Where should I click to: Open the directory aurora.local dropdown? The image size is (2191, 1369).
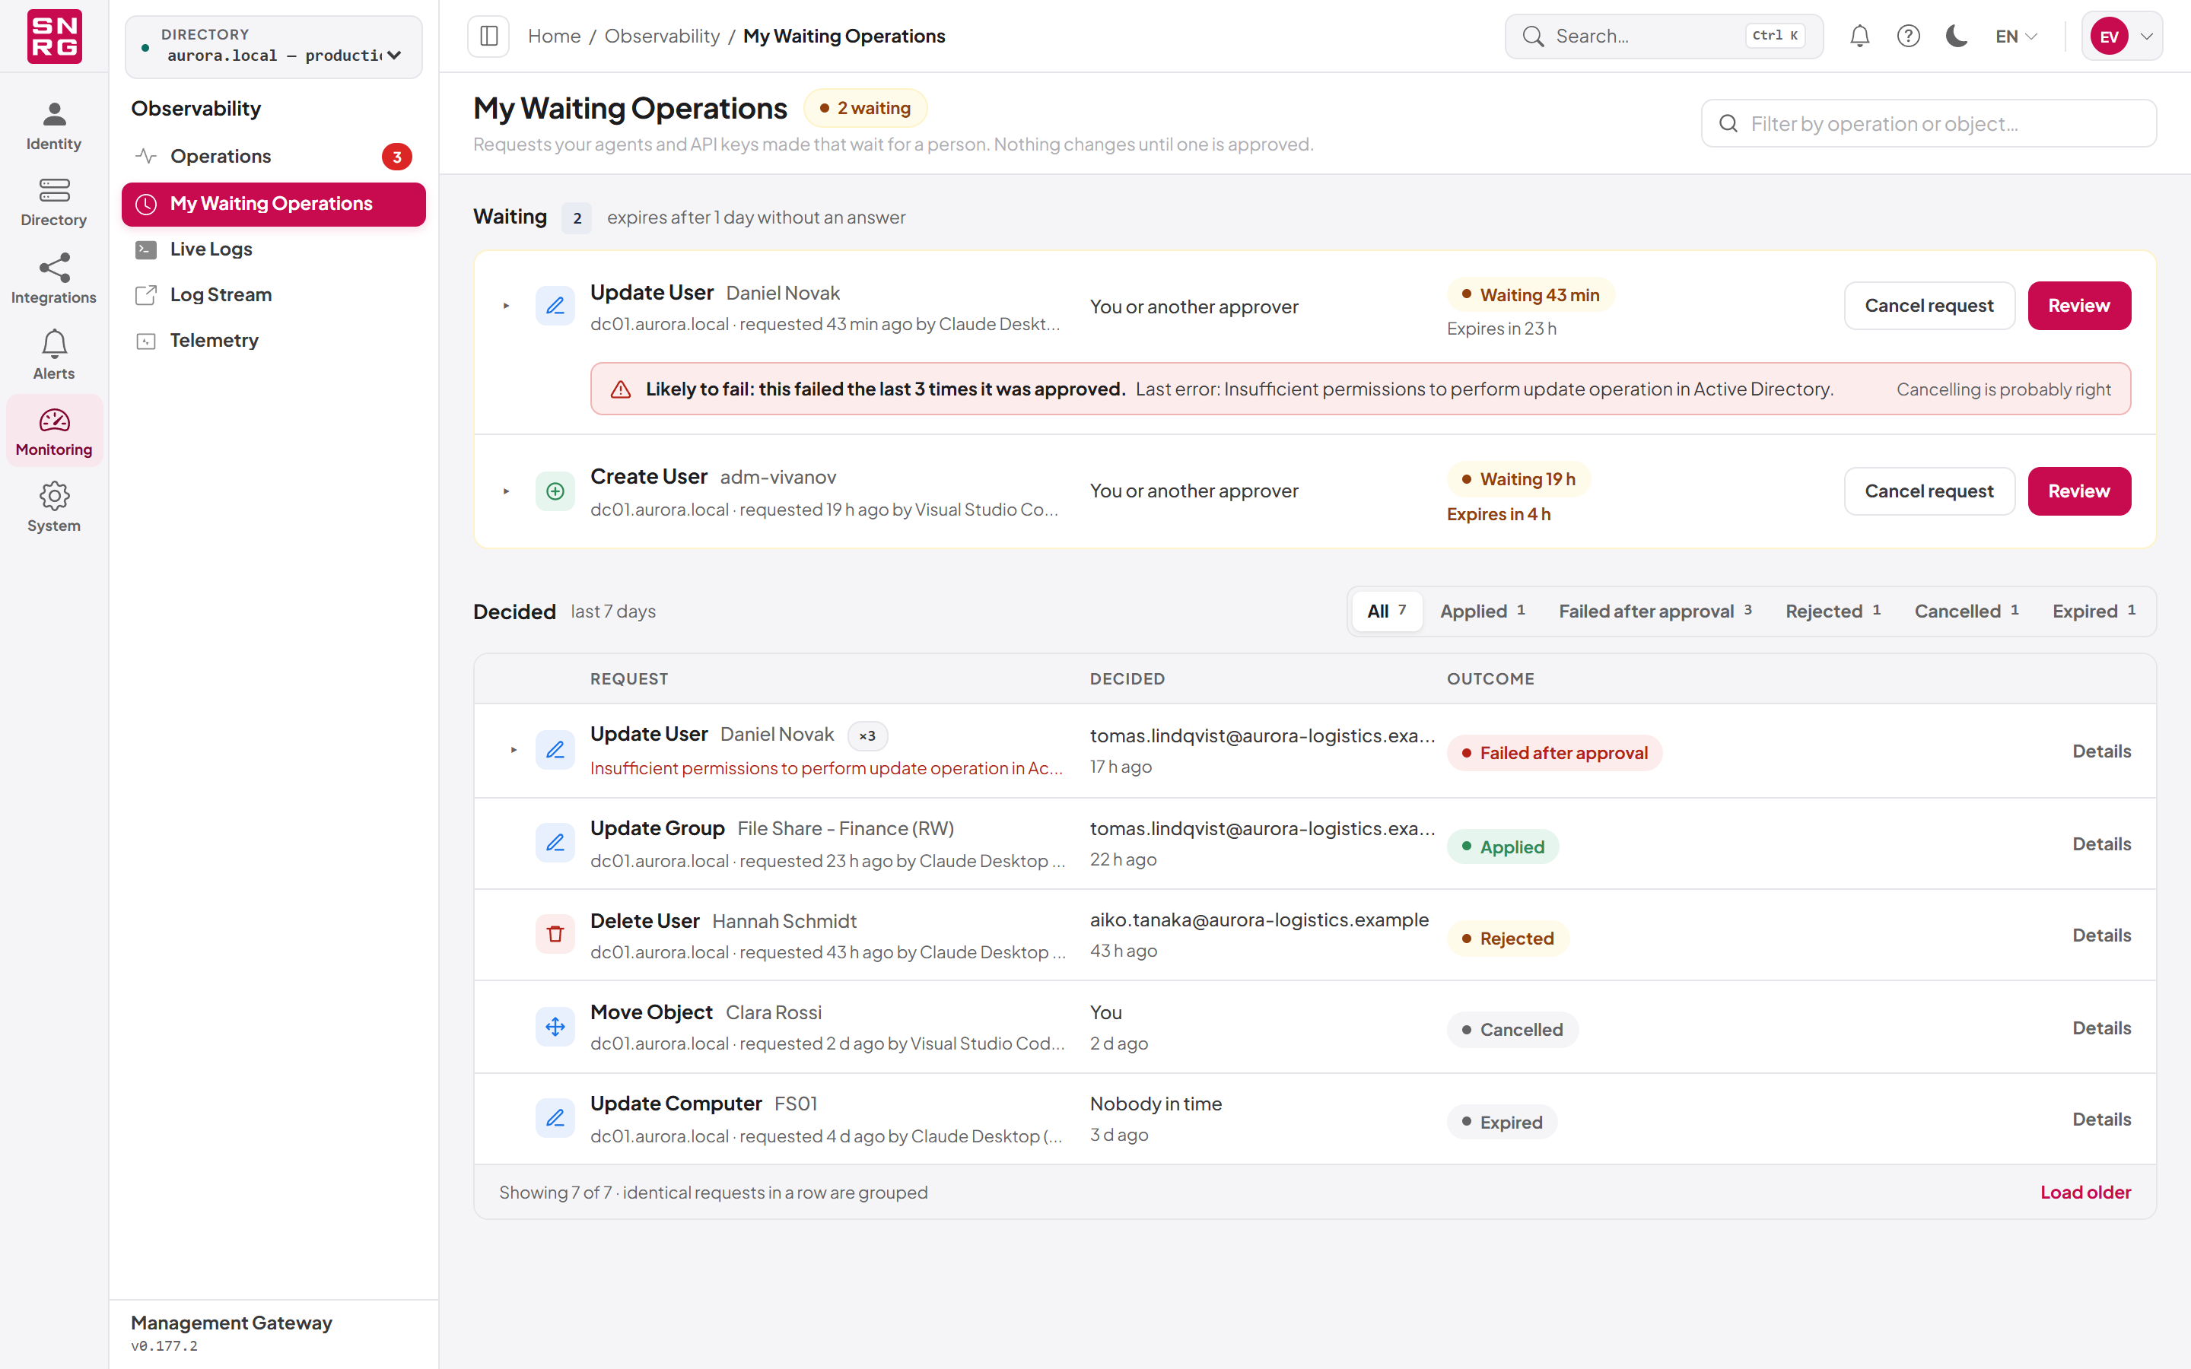pyautogui.click(x=273, y=46)
